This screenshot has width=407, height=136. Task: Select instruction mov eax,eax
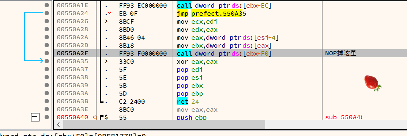[x=197, y=109]
